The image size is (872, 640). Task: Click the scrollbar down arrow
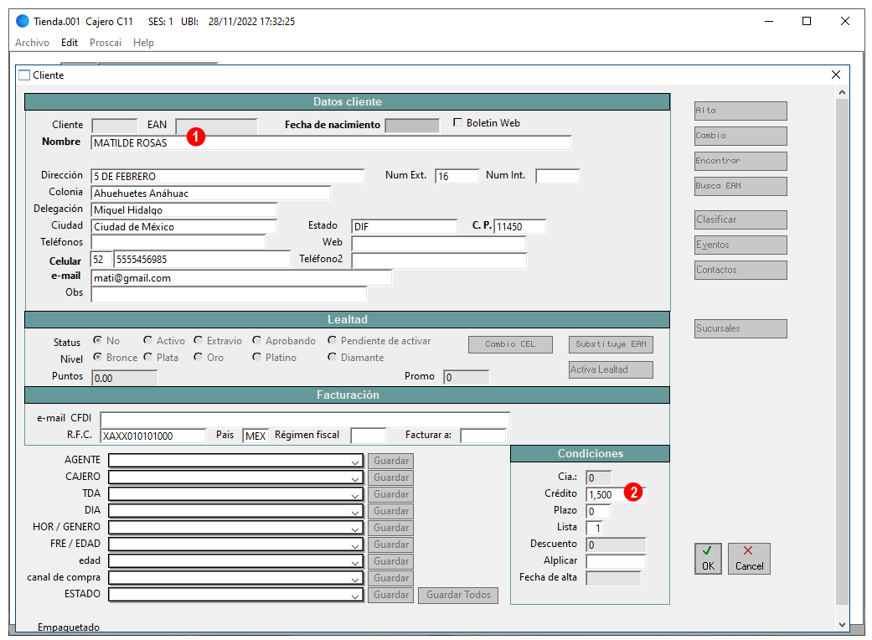point(842,624)
